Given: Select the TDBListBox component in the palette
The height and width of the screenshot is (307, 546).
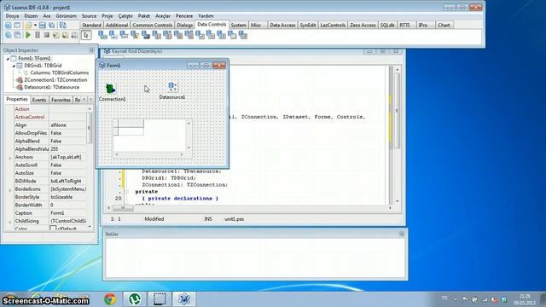Looking at the screenshot, I should coord(156,35).
